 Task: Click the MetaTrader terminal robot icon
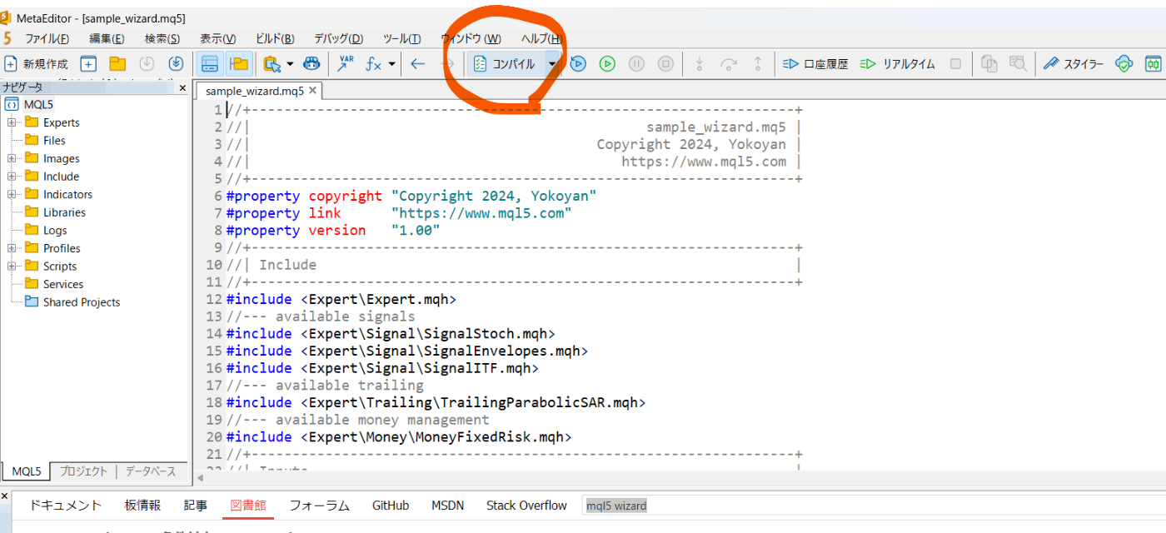click(x=311, y=63)
